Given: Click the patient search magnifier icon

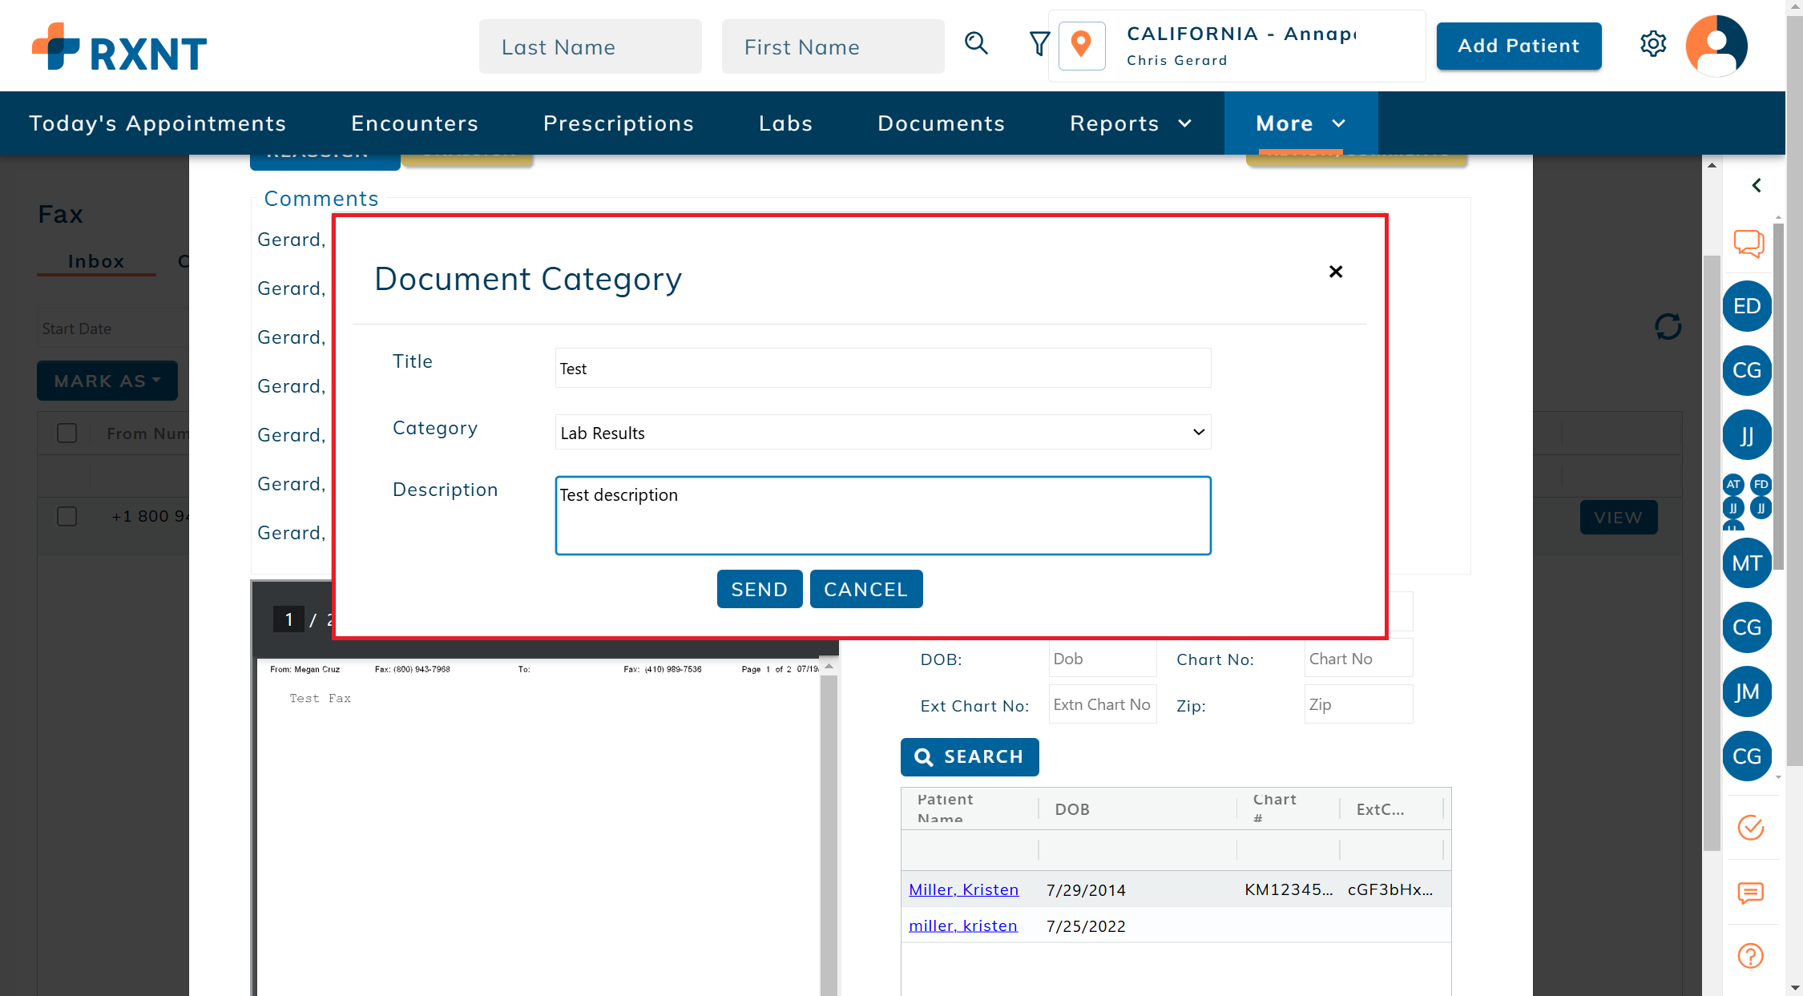Looking at the screenshot, I should point(976,43).
